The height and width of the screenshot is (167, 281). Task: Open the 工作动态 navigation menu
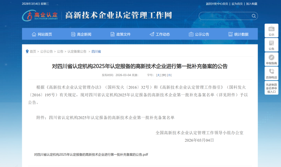click(x=160, y=34)
